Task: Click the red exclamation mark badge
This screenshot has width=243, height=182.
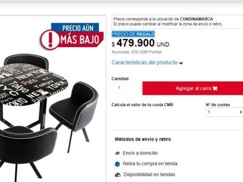Action: [50, 39]
